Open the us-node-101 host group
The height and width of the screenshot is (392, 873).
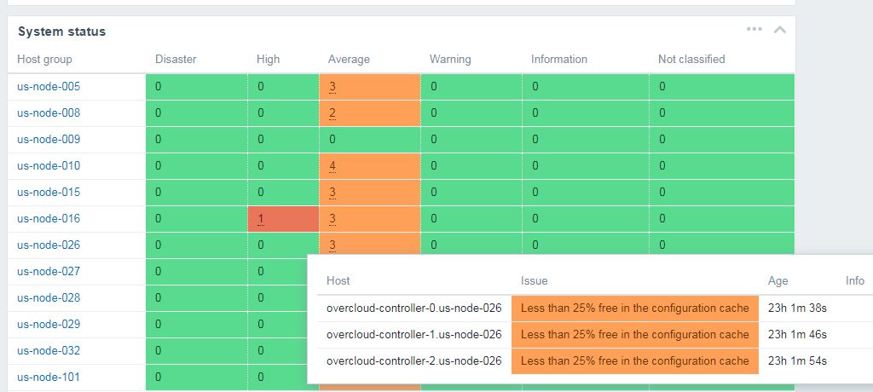49,377
